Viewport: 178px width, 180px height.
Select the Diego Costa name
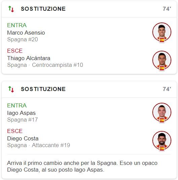pyautogui.click(x=23, y=138)
